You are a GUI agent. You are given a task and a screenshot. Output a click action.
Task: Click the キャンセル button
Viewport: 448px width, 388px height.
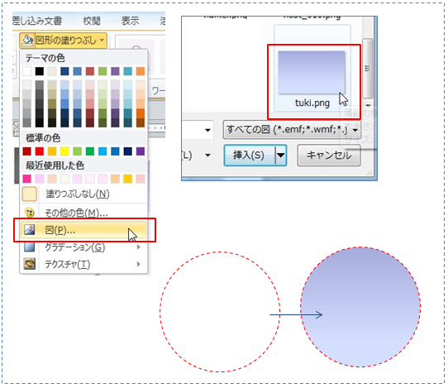point(329,156)
